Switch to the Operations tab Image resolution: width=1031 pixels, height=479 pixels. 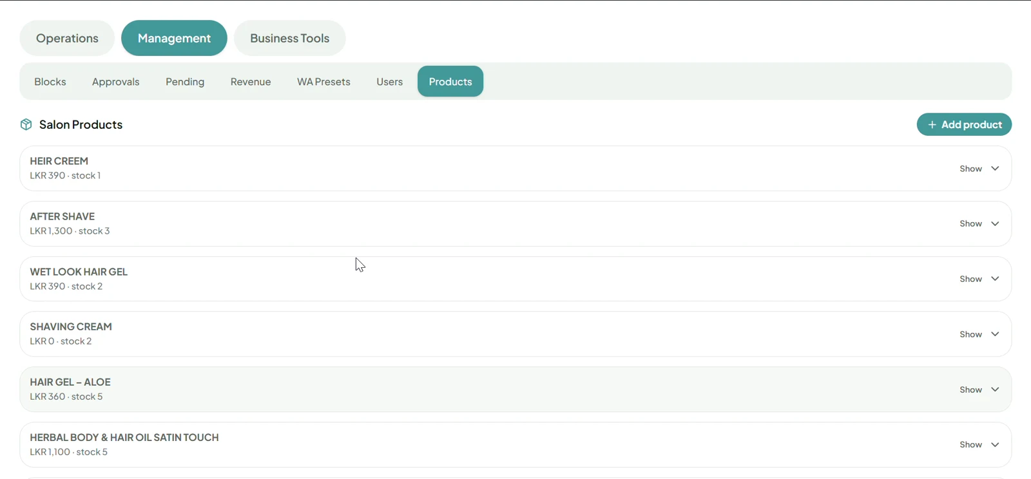pyautogui.click(x=67, y=38)
